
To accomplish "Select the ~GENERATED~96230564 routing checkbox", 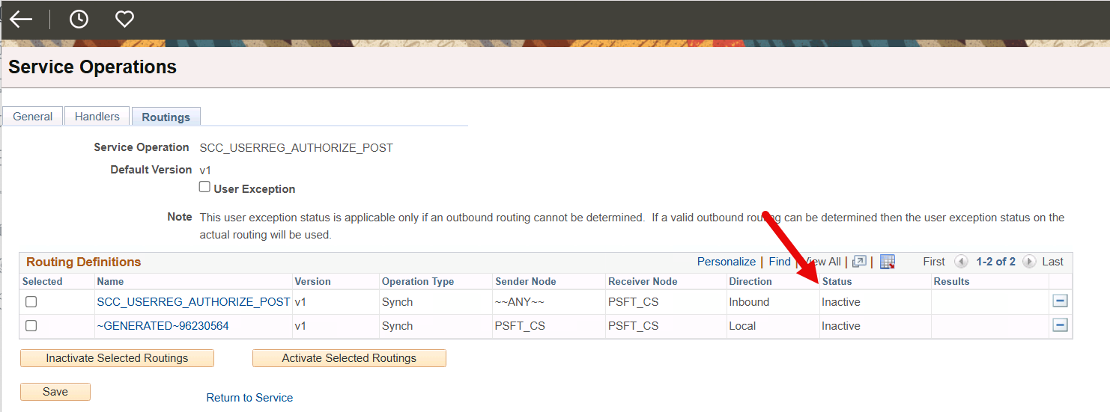I will point(31,326).
